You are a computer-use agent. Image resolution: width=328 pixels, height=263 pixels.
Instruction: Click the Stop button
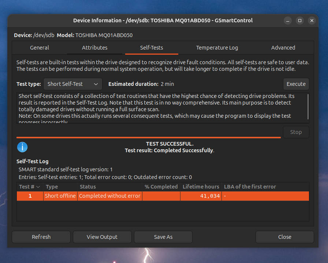[296, 132]
